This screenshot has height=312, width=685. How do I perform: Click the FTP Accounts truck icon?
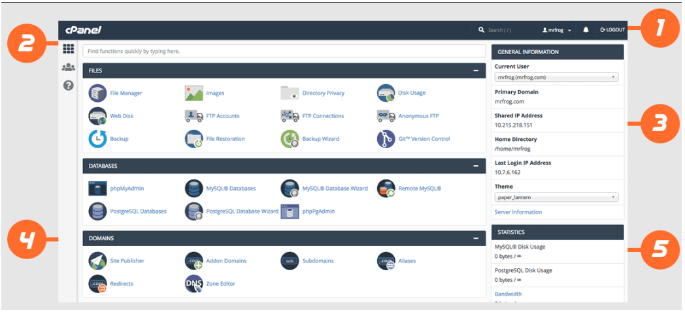[194, 116]
